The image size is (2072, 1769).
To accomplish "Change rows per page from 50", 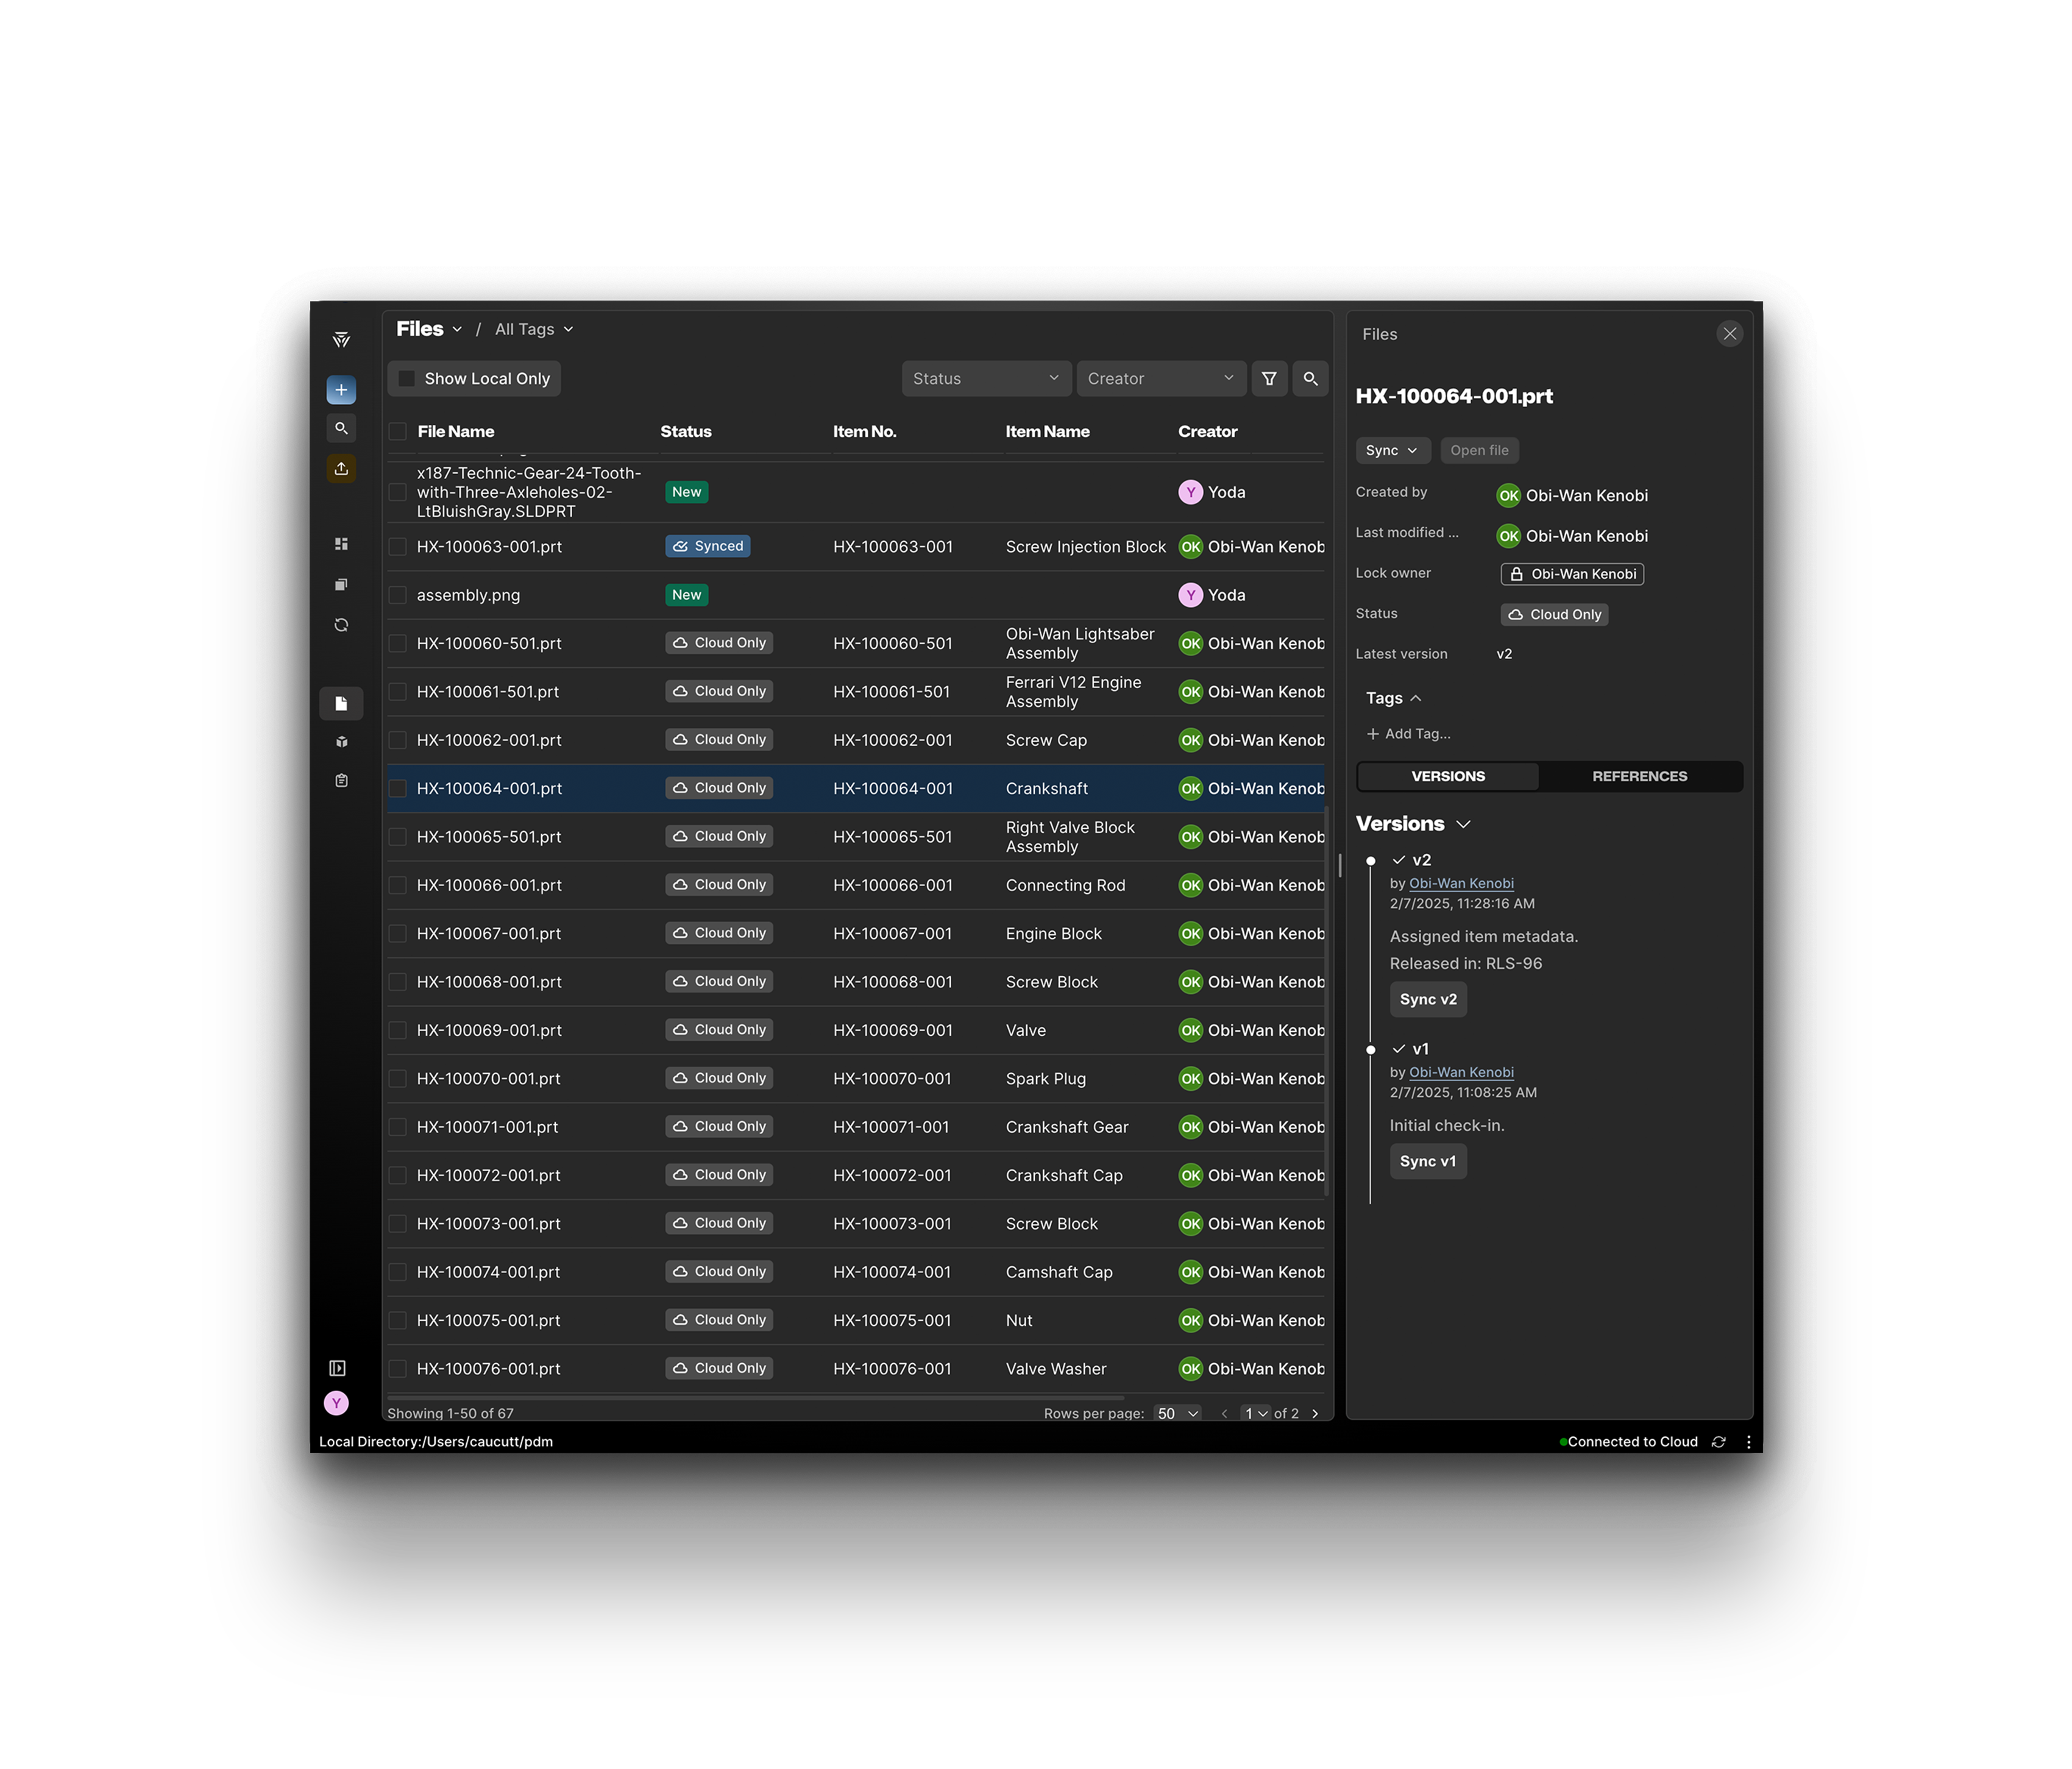I will pyautogui.click(x=1178, y=1413).
